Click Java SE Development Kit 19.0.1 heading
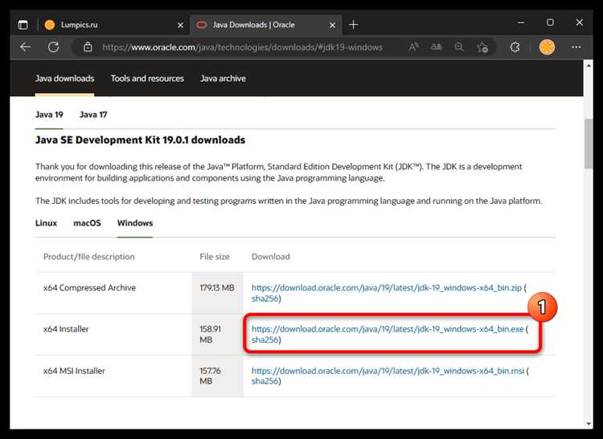Viewport: 603px width, 439px height. (140, 140)
